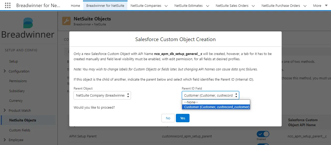The width and height of the screenshot is (331, 145).
Task: Click No to cancel creation
Action: point(168,118)
